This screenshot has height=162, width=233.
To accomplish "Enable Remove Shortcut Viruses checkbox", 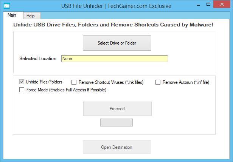I will click(74, 82).
